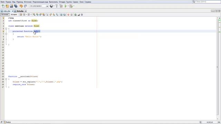Open project using toolbar folder icon
Image resolution: width=221 pixels, height=124 pixels.
[11, 6]
